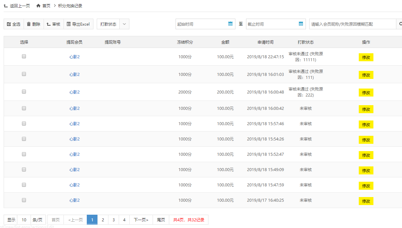Click 修改 for row 2019/8/18 15:57:46

[x=366, y=124]
